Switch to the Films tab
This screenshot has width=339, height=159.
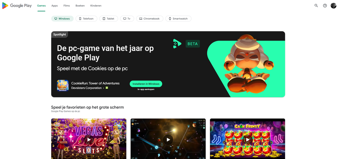pyautogui.click(x=66, y=6)
